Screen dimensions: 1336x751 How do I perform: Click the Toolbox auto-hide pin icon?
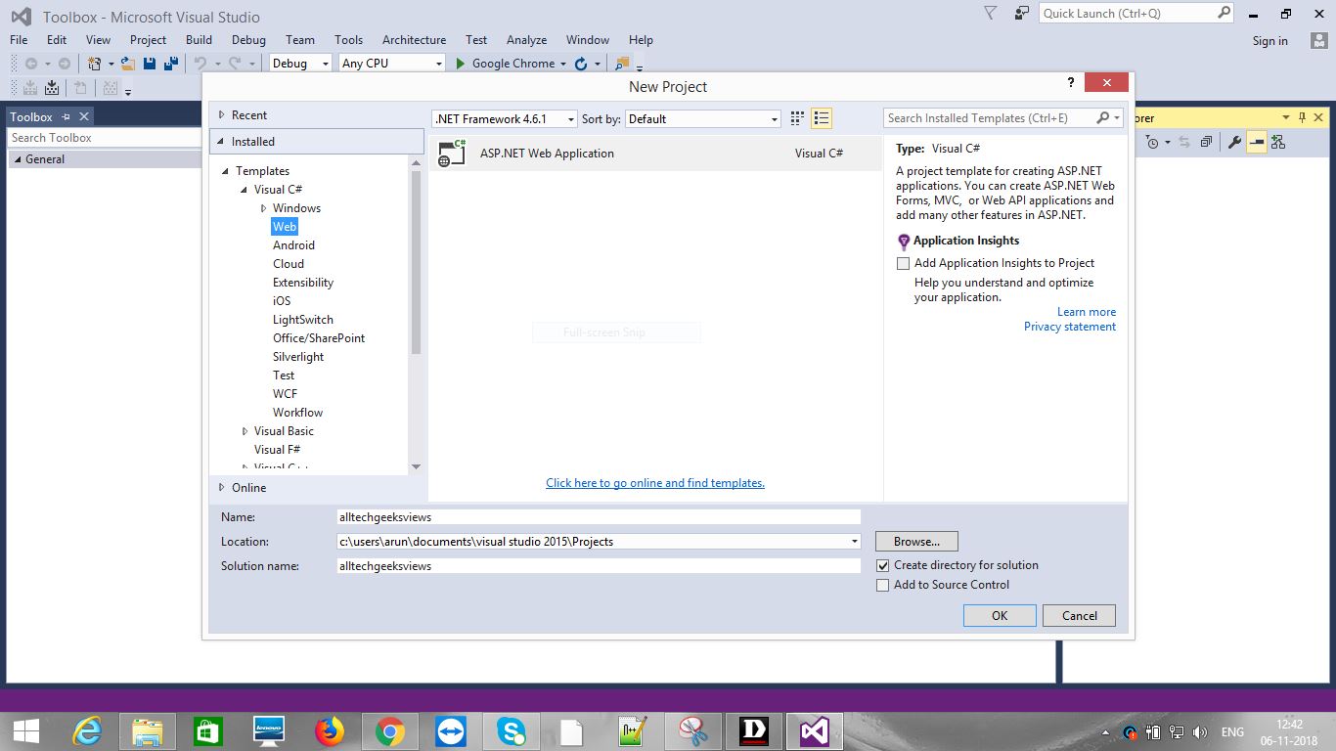66,116
